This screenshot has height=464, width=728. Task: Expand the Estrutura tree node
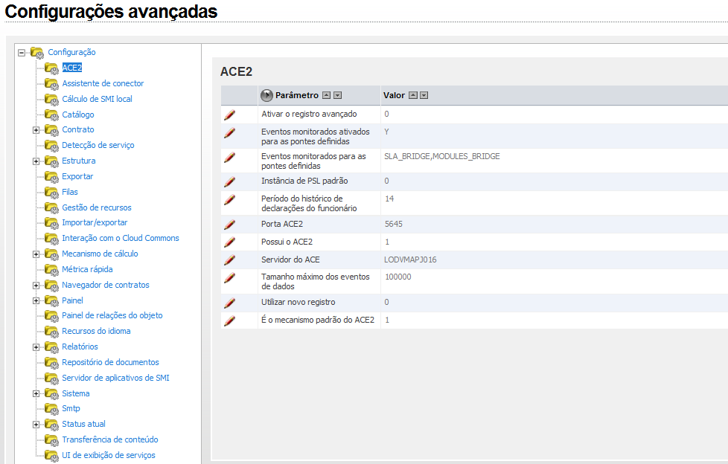point(36,161)
